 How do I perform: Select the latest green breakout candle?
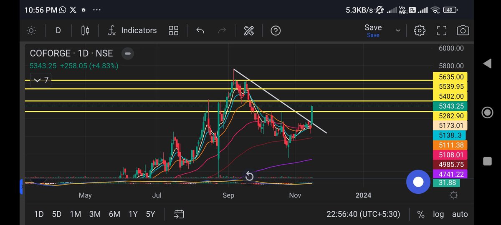[312, 115]
